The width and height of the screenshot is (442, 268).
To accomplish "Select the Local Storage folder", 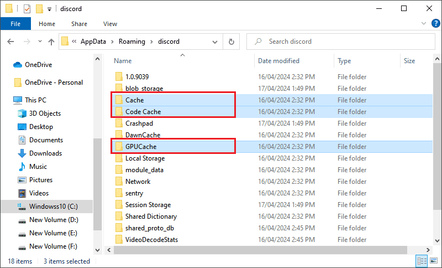I will point(145,158).
